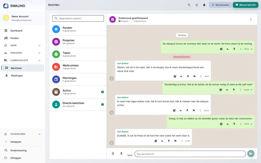React with emoji on the 20:09 message
This screenshot has height=163, width=261.
221,90
